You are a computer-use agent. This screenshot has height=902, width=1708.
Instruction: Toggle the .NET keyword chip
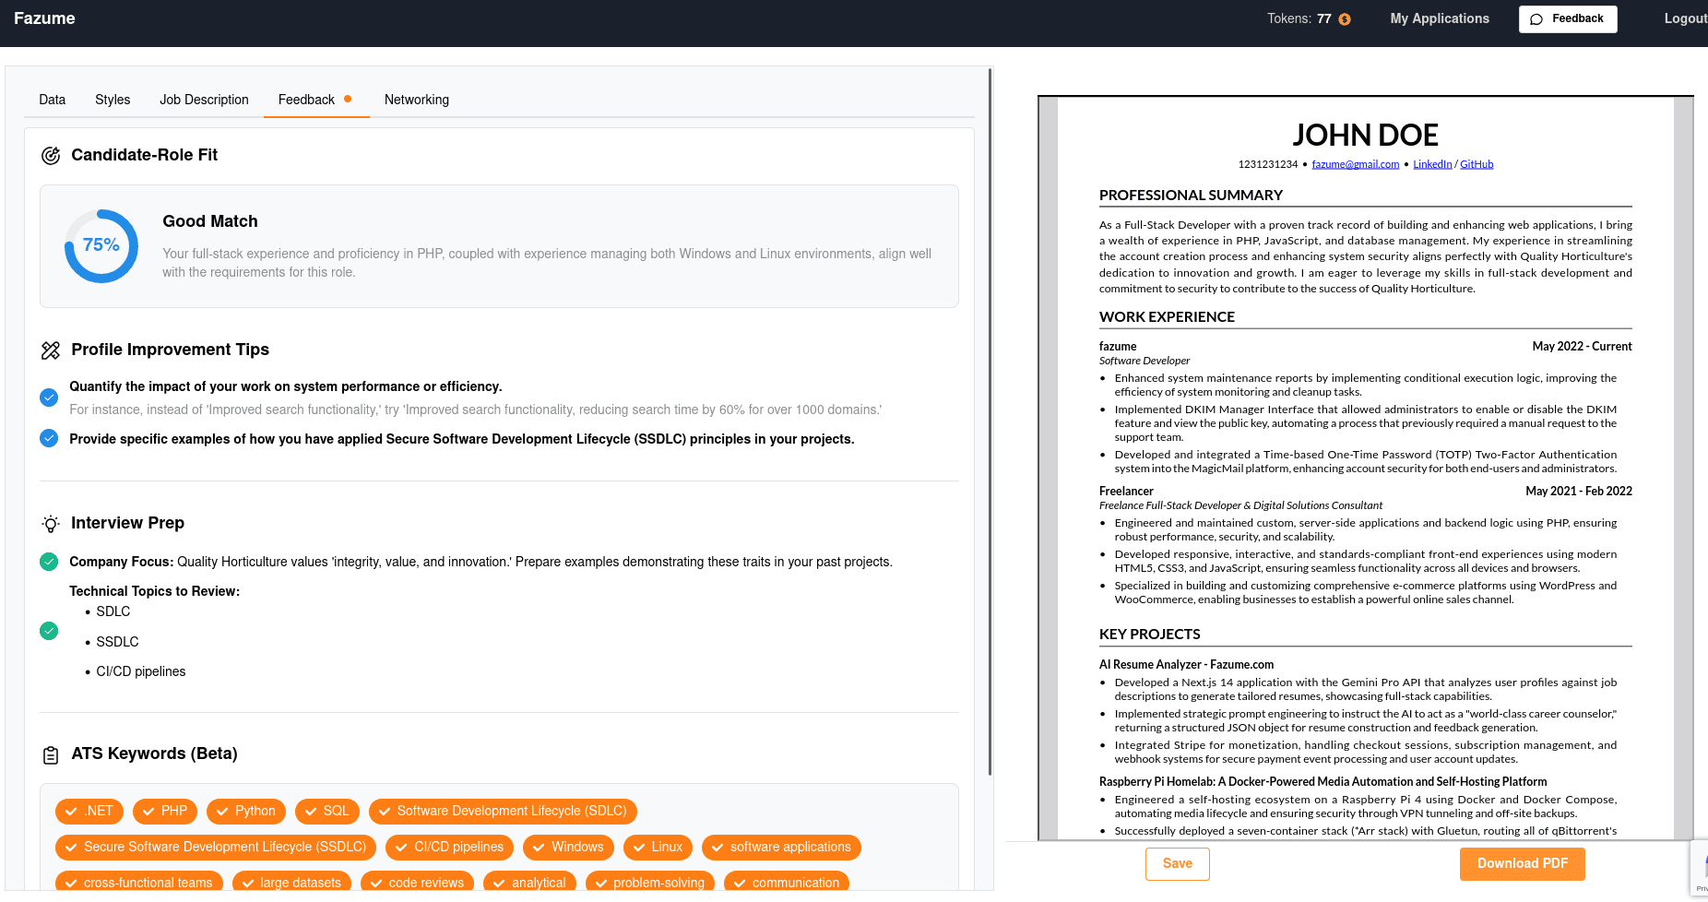click(89, 811)
